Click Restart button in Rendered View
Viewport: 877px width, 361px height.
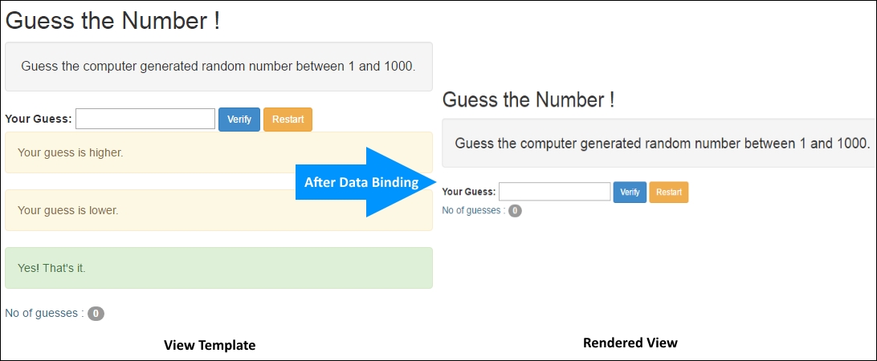click(x=669, y=193)
